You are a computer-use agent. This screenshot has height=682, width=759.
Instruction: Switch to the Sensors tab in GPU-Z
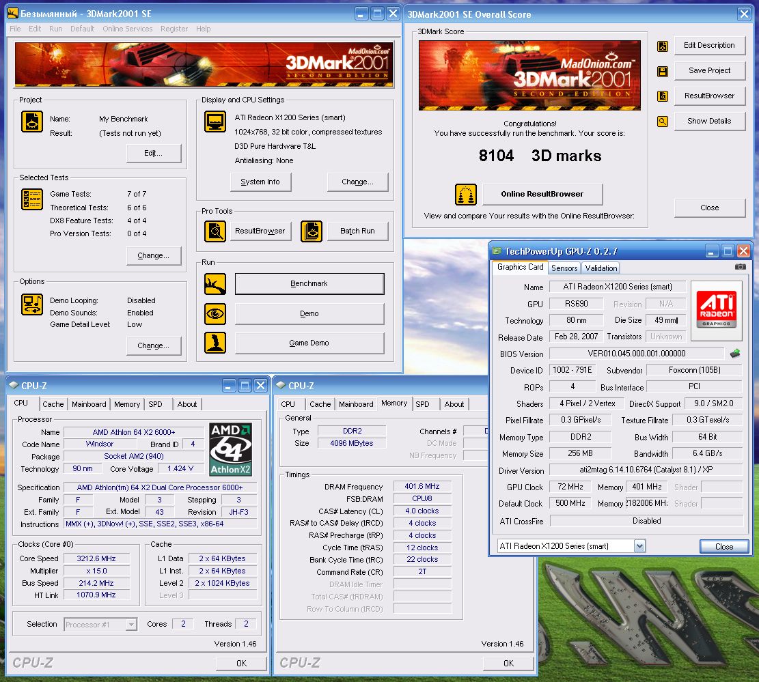click(x=564, y=268)
